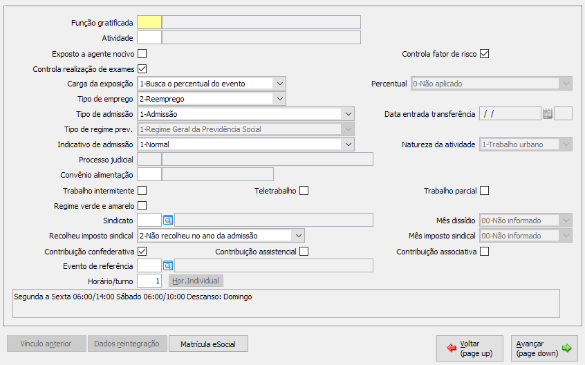This screenshot has height=365, width=585.
Task: Toggle Exposto a agente nocivo checkbox
Action: [142, 54]
